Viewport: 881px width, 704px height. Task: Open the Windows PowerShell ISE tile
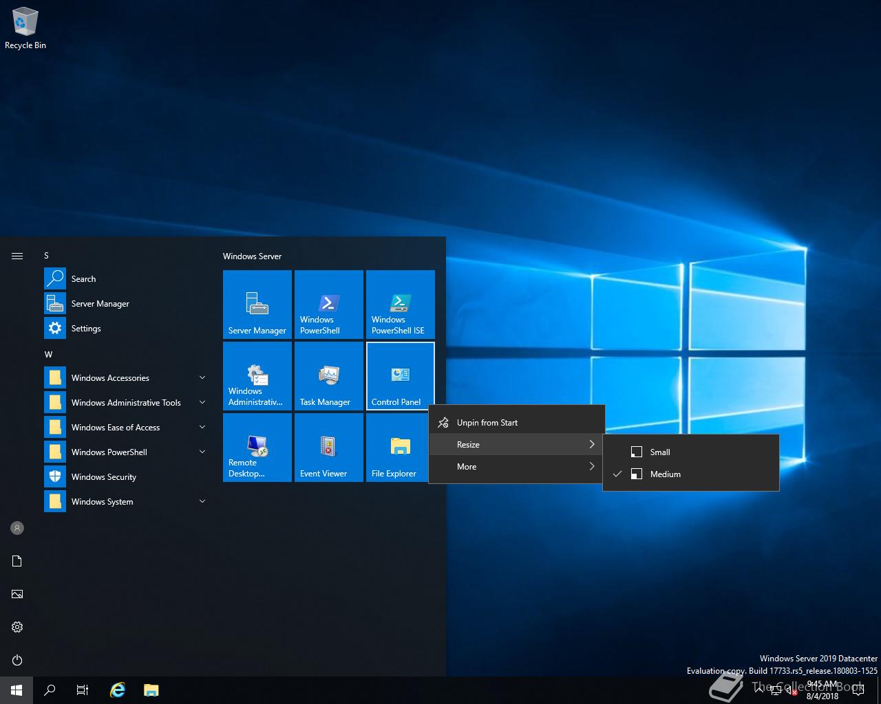401,305
